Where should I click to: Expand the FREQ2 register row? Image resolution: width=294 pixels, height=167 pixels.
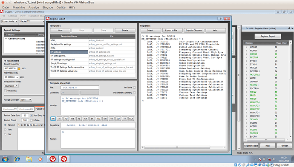[x=246, y=92]
